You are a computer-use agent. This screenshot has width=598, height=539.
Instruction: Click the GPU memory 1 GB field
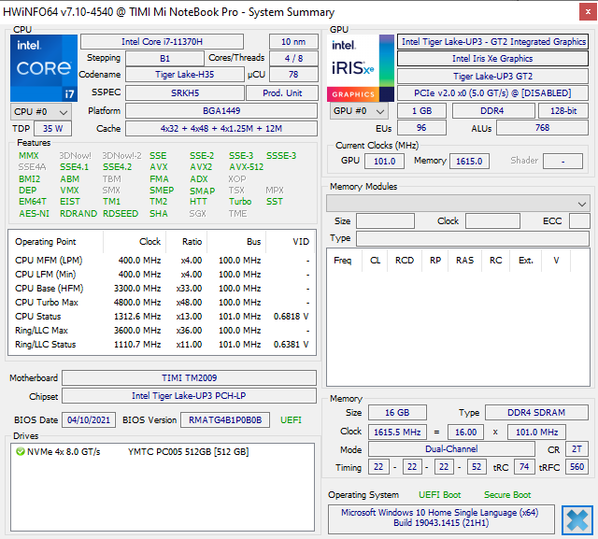[x=421, y=111]
